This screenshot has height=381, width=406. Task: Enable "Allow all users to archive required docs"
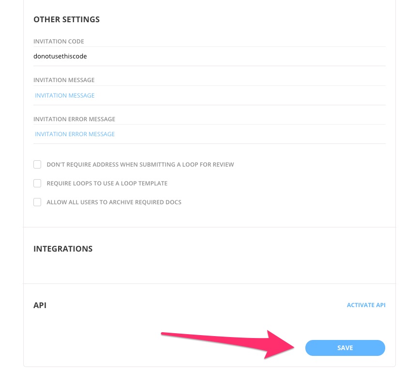coord(37,202)
